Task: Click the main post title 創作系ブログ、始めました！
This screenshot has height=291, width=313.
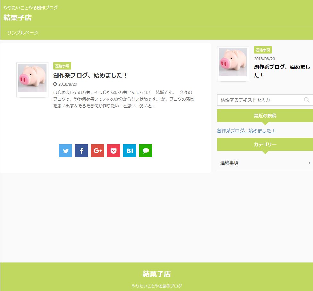Action: (90, 75)
